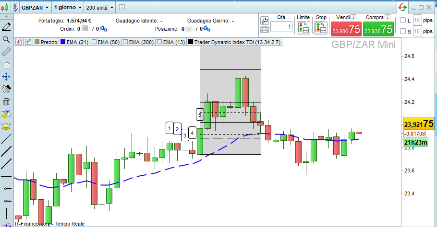Tick the S pips checkbox
This screenshot has width=437, height=227.
point(403,31)
